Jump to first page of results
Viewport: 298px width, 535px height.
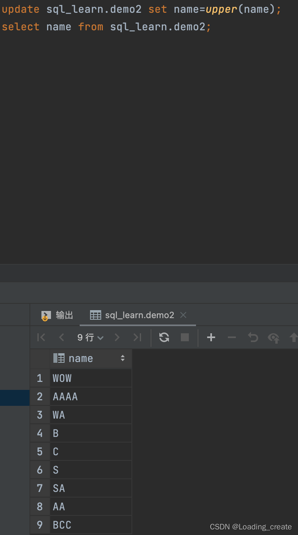(41, 338)
